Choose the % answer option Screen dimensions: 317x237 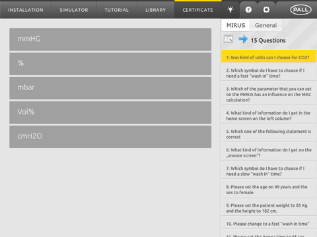pyautogui.click(x=110, y=64)
